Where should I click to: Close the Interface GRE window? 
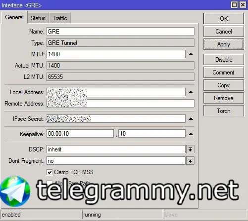[243, 5]
